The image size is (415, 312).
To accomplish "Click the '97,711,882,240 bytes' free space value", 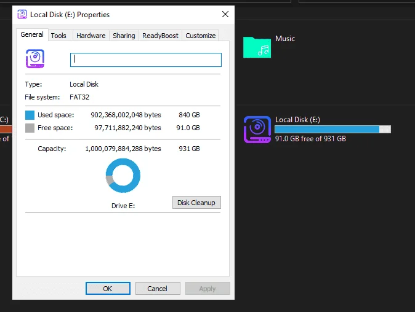I will pos(127,128).
